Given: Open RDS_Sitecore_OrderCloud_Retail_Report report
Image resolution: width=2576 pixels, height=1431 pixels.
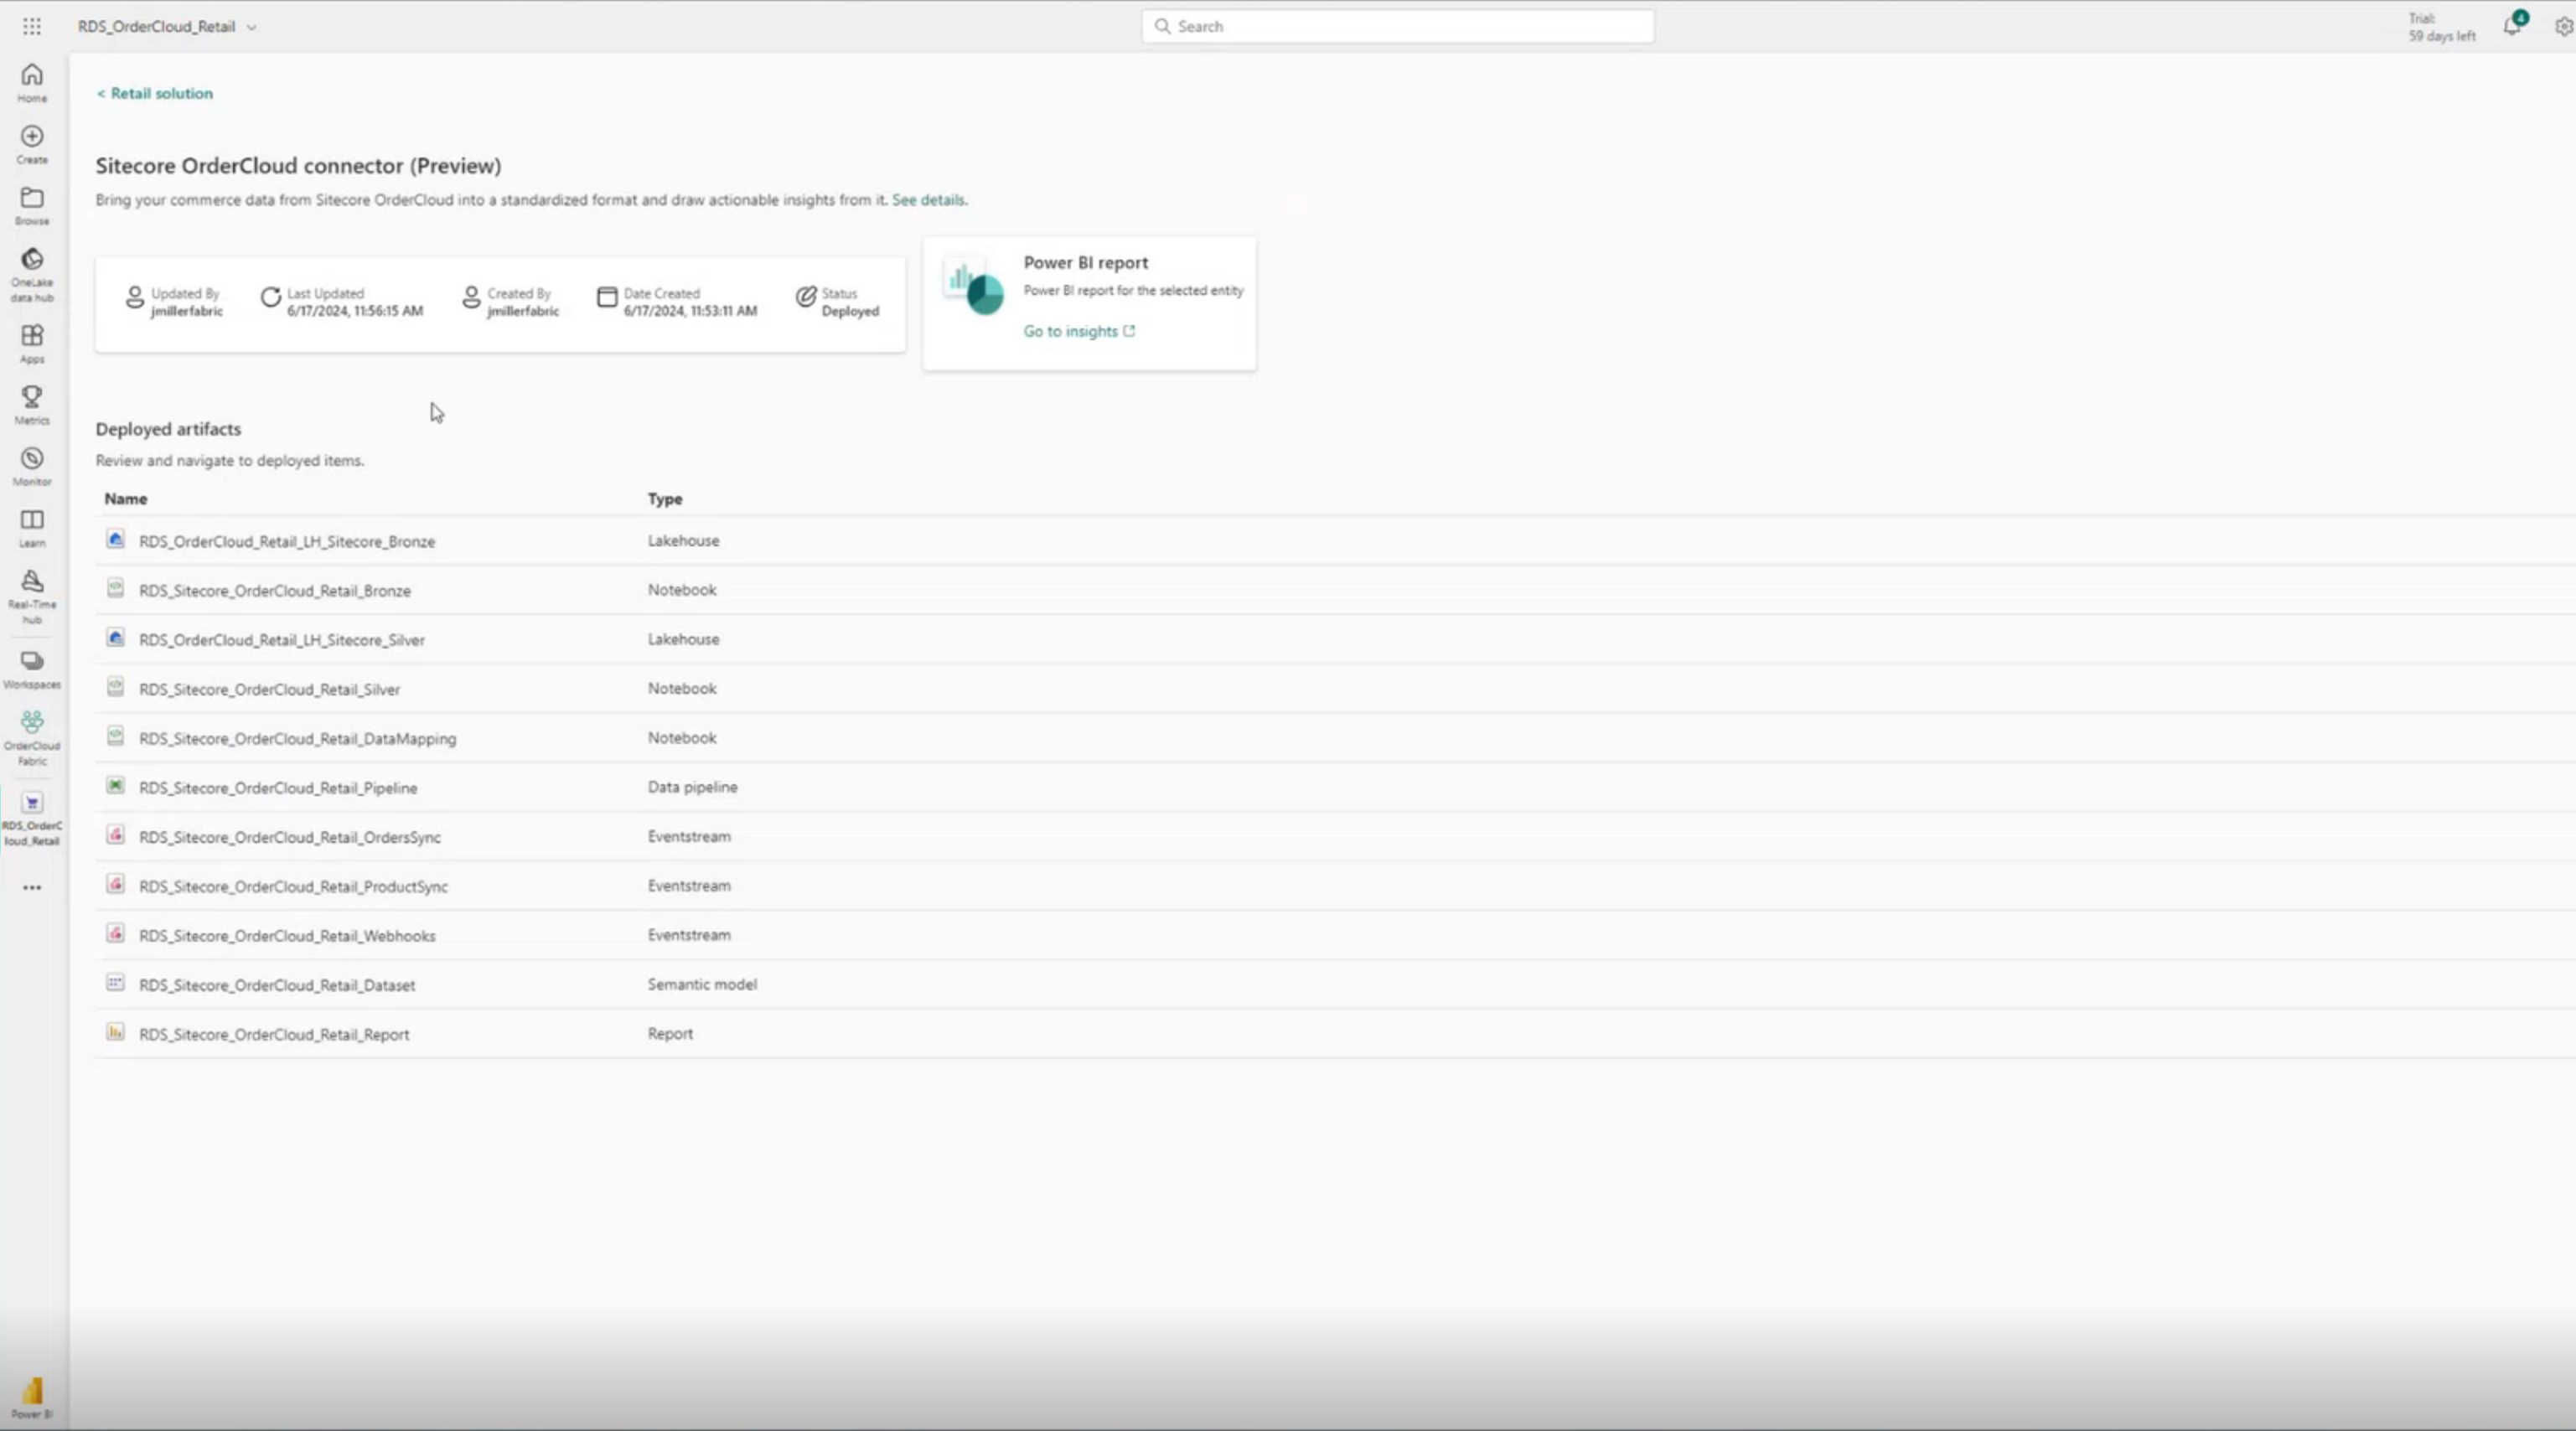Looking at the screenshot, I should pyautogui.click(x=274, y=1034).
